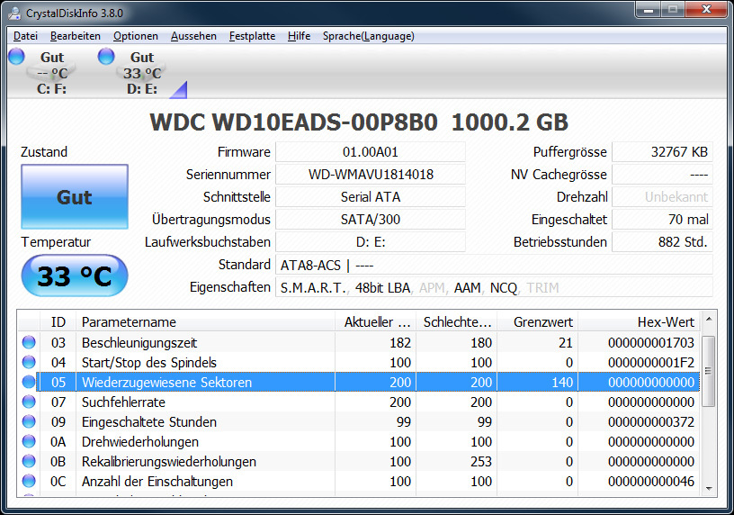Click the Betriebsstunden field 882 Std.
The width and height of the screenshot is (734, 515).
pos(662,242)
